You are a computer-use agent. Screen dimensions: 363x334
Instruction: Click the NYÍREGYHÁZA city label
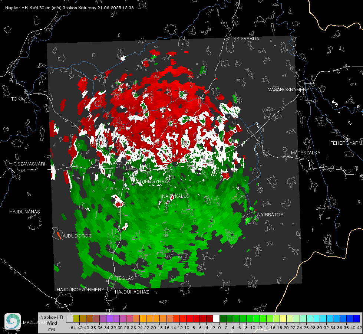[x=154, y=181]
